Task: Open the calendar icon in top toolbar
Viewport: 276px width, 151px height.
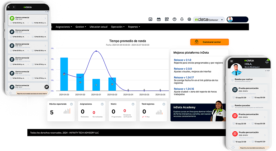Action: pos(159,19)
